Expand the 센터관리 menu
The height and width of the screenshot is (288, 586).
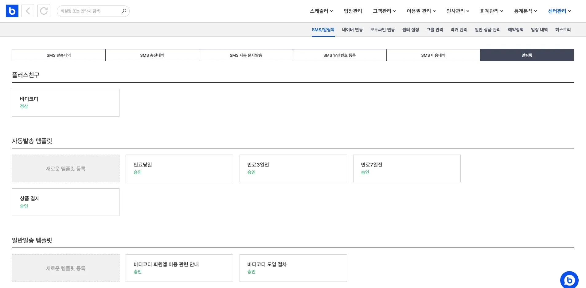[x=559, y=11]
